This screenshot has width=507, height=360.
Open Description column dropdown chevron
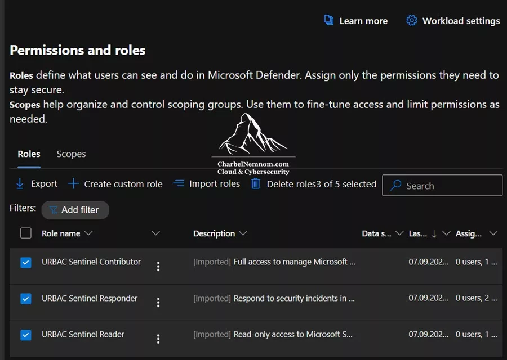pos(243,233)
